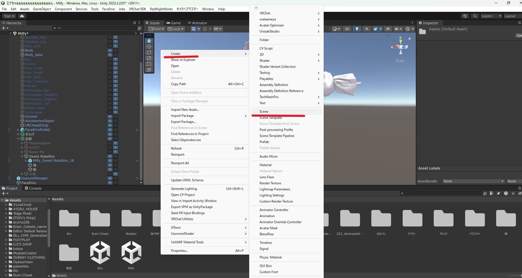Viewport: 522px width, 278px height.
Task: Select the Rect tool in Scene
Action: [x=149, y=64]
